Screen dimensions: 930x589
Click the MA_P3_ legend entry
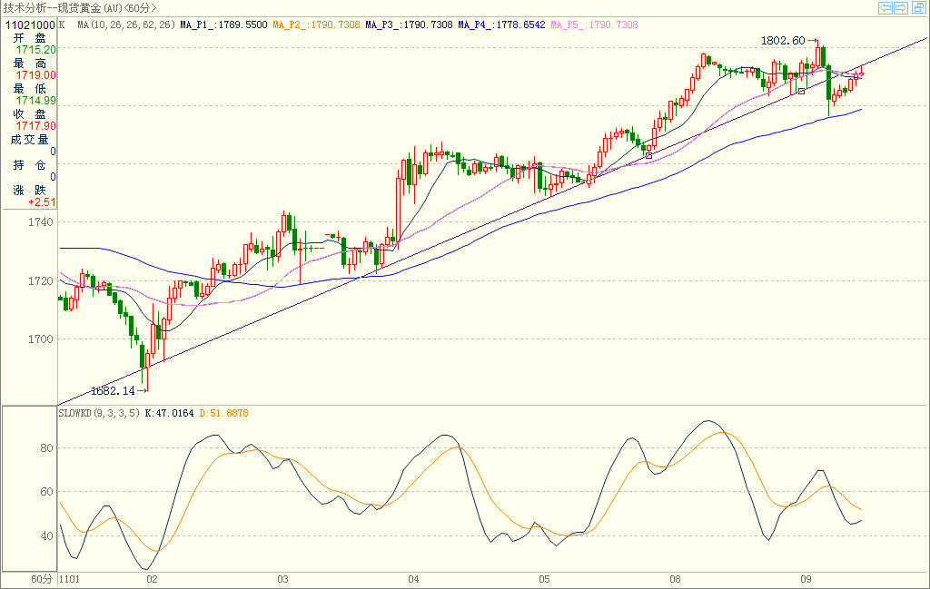coord(409,25)
